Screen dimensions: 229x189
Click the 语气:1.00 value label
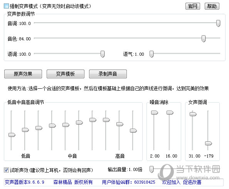(x=133, y=54)
